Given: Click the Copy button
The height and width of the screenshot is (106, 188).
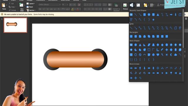Looking at the screenshot, I should pos(12,7).
